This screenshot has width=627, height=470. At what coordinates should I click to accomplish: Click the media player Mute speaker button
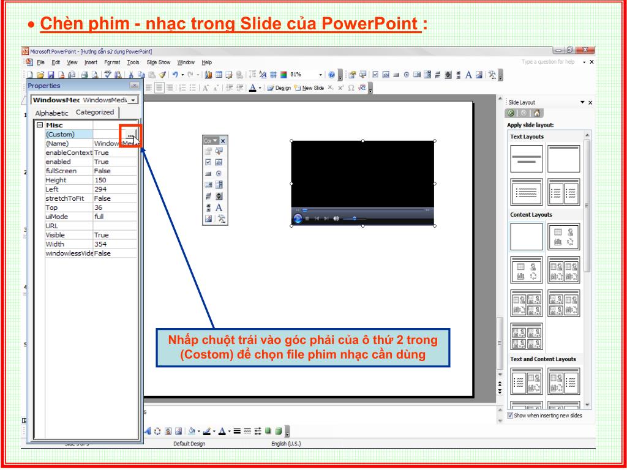pyautogui.click(x=336, y=218)
